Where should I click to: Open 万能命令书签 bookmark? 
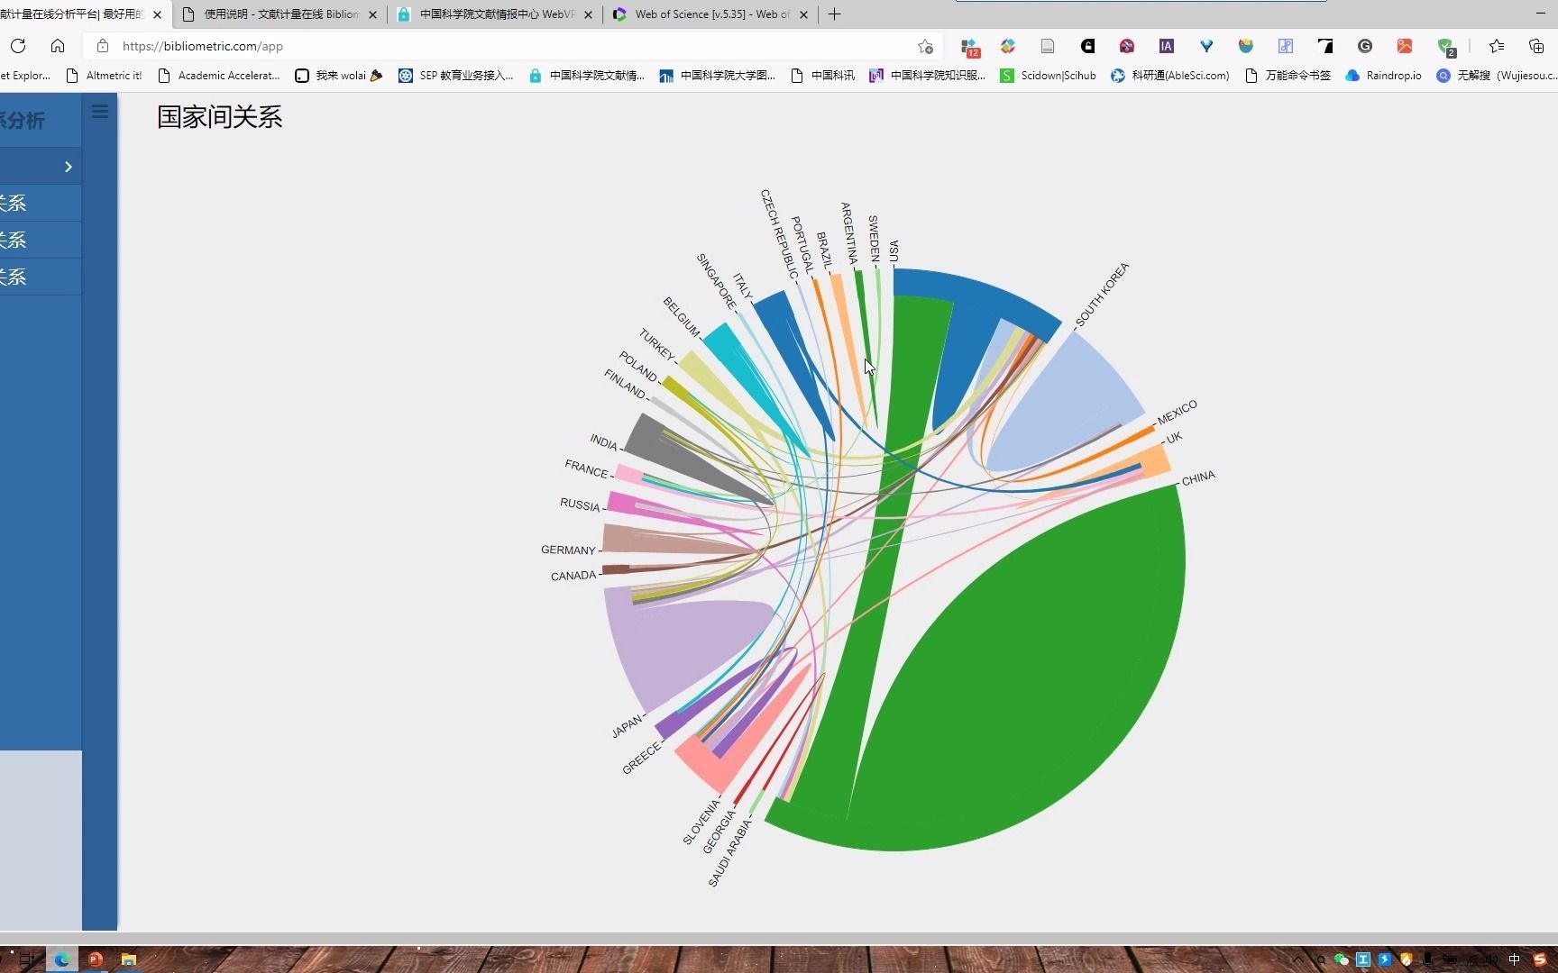1288,76
